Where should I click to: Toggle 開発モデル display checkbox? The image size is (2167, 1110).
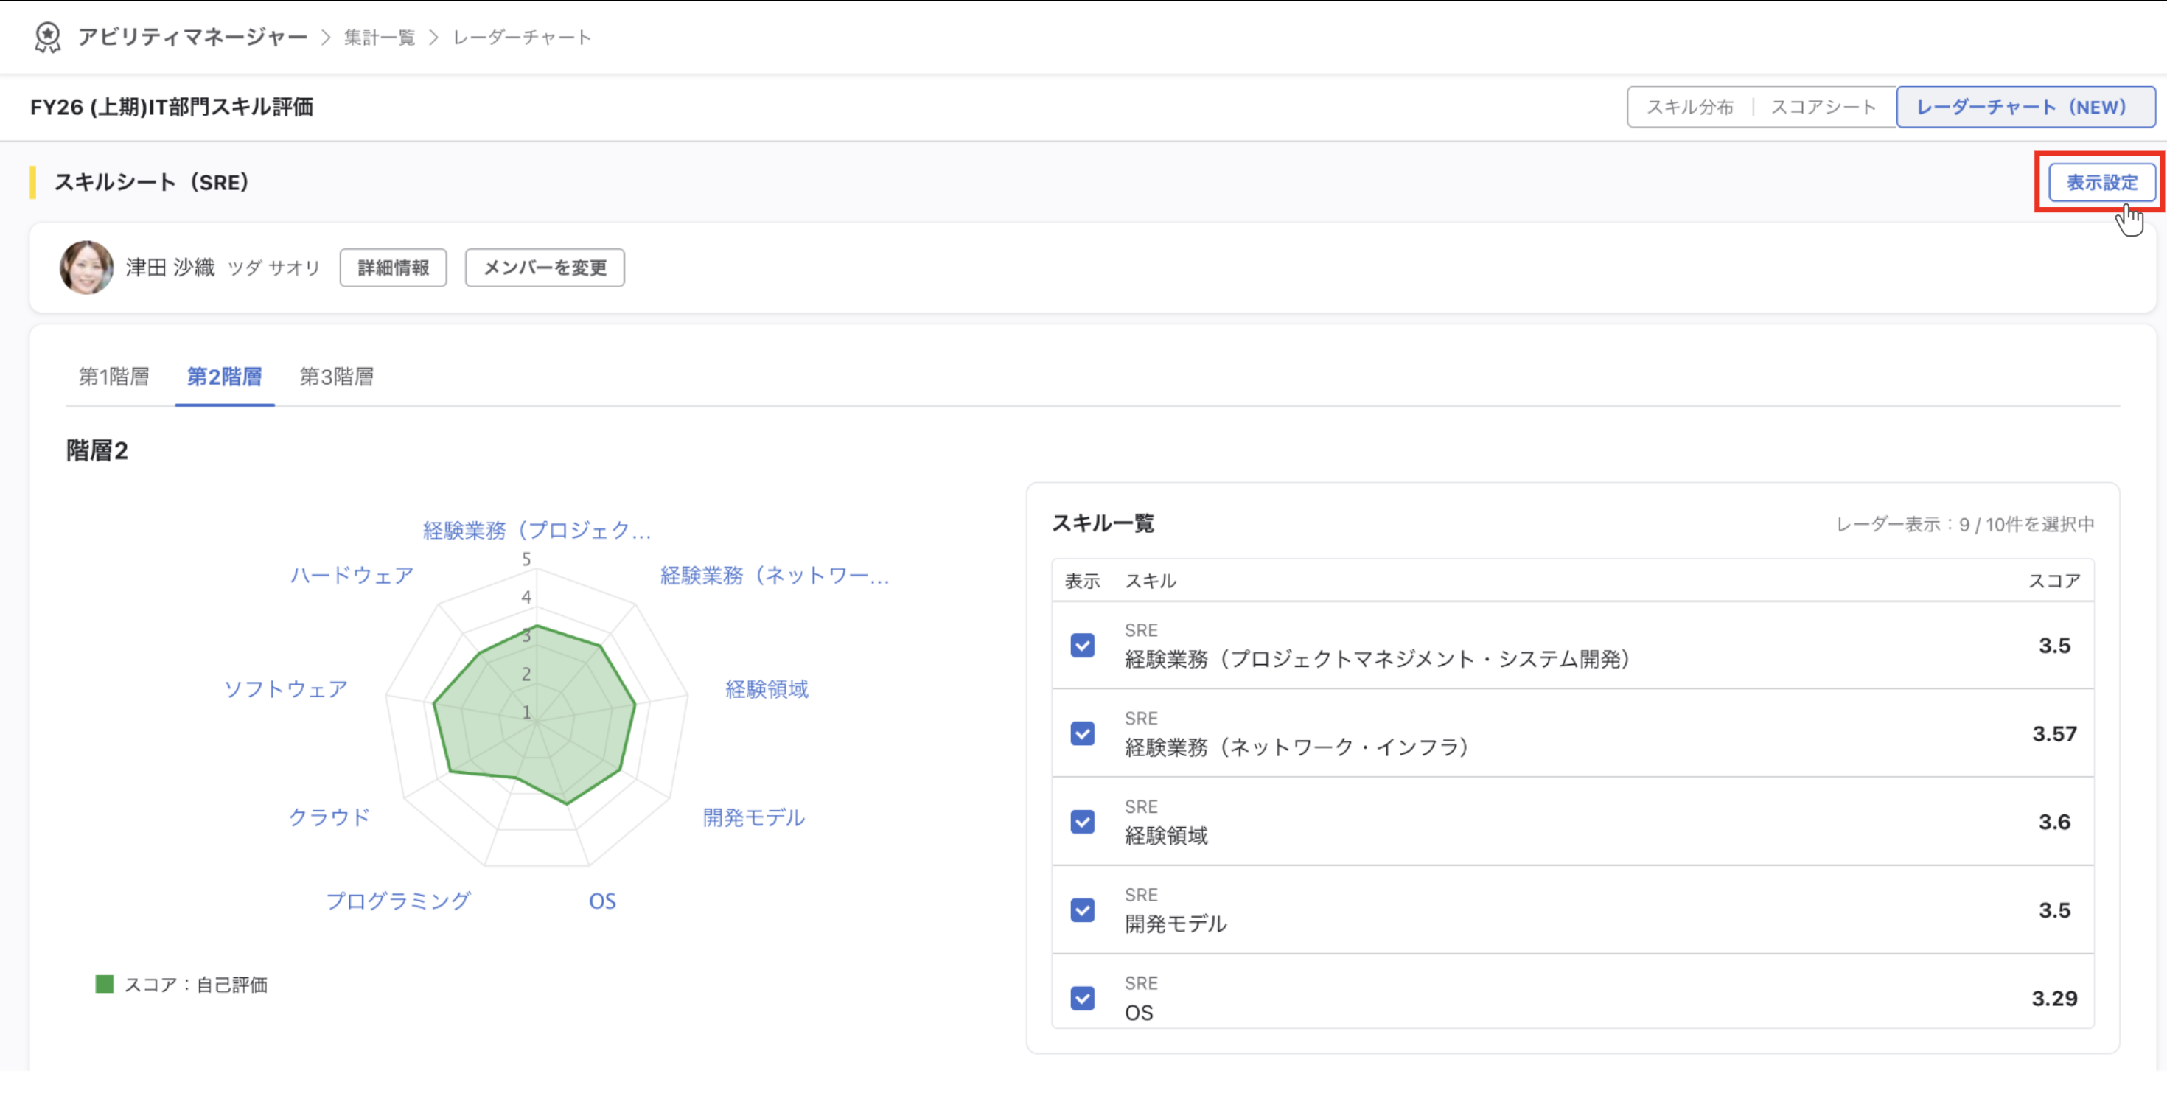1083,911
